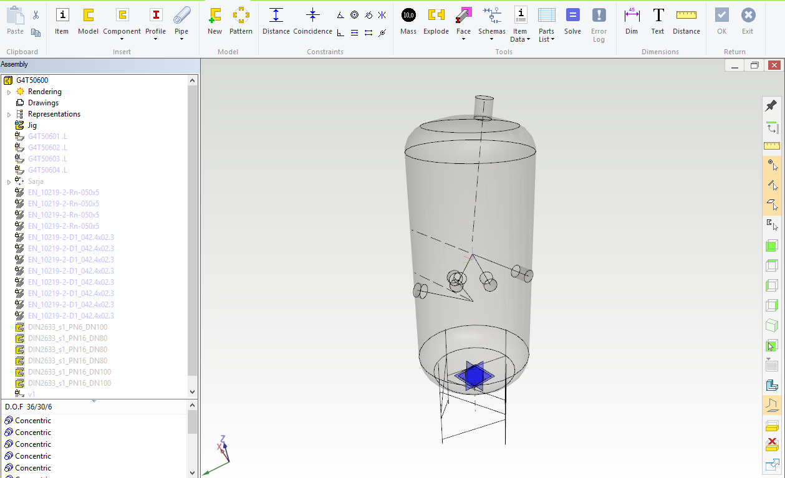Insert a new Model
The height and width of the screenshot is (478, 785).
coord(88,21)
